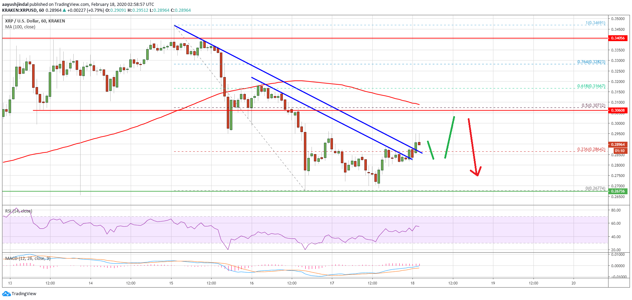
Task: Select the Fib 0.618(0.31667) label
Action: click(591, 86)
